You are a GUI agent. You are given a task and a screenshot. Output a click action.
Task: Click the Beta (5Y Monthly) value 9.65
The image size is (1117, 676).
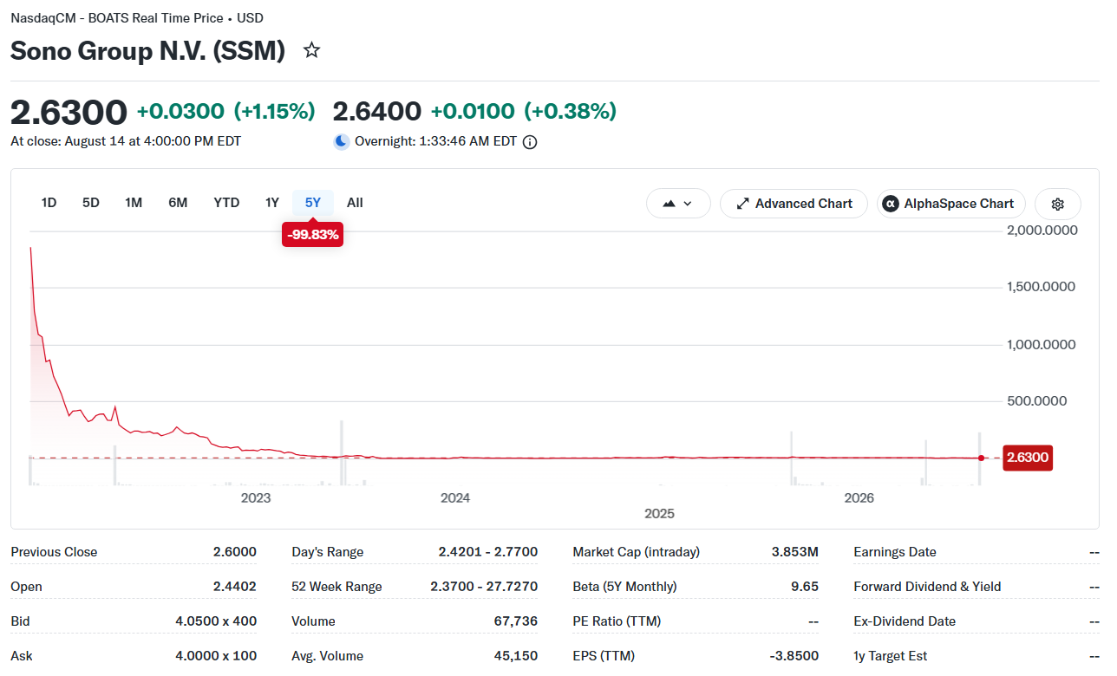click(805, 587)
